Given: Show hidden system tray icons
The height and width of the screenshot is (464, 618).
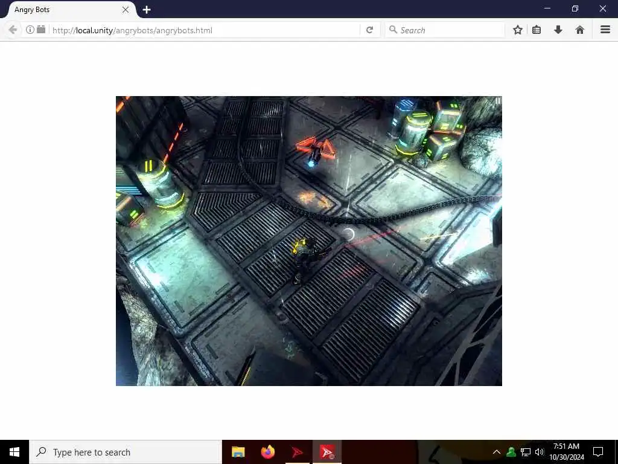Looking at the screenshot, I should click(497, 452).
